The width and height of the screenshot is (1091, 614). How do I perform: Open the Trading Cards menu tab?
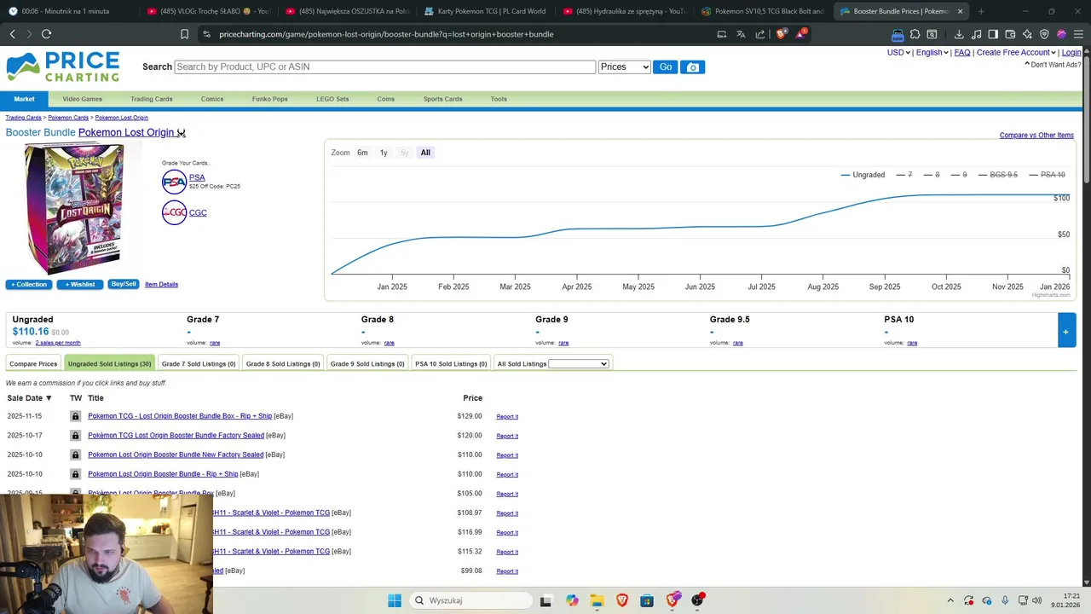(151, 99)
